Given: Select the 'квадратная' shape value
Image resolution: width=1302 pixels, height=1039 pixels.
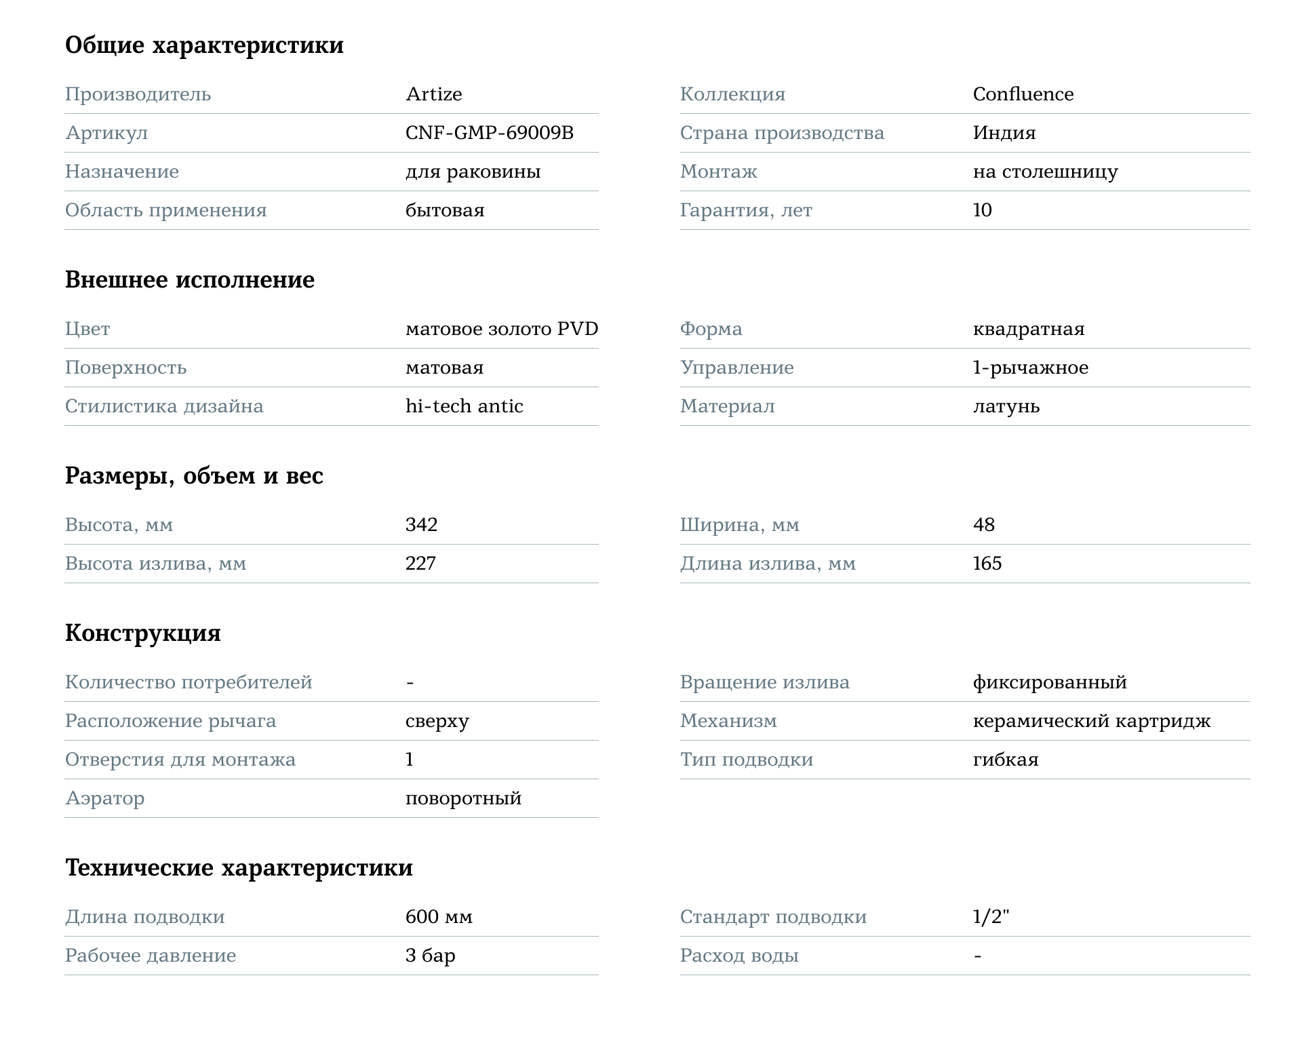Looking at the screenshot, I should [x=1028, y=330].
